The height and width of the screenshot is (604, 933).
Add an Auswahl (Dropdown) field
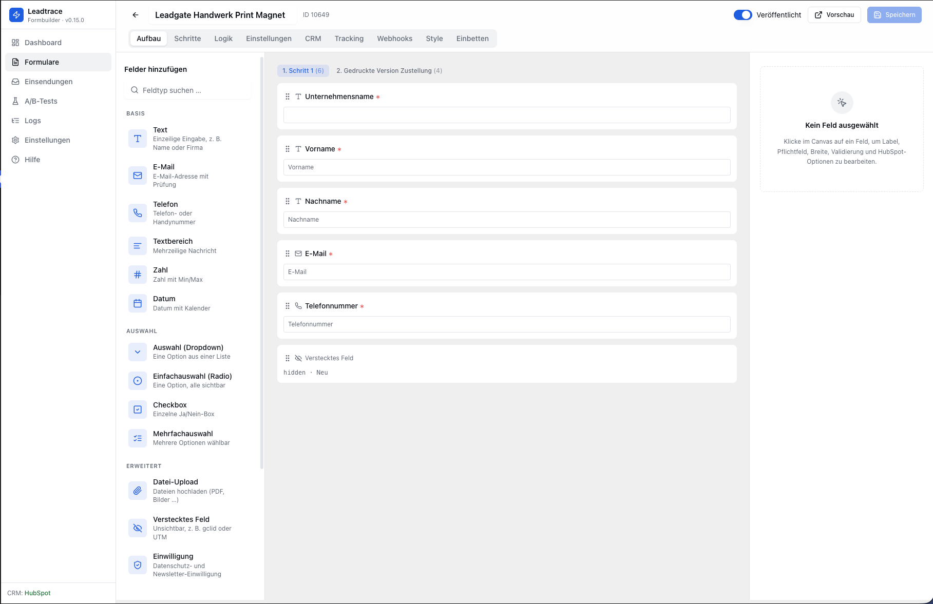click(x=188, y=352)
